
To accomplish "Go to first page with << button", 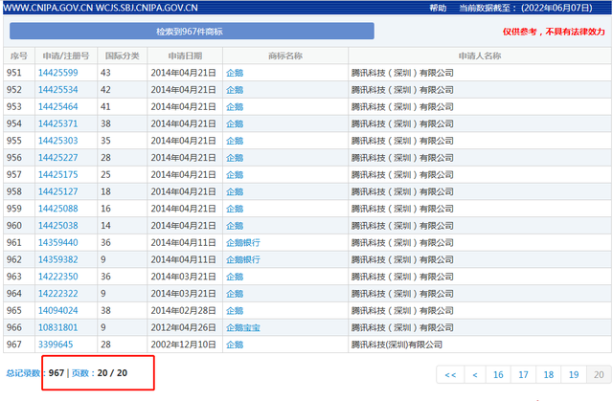I will [450, 375].
